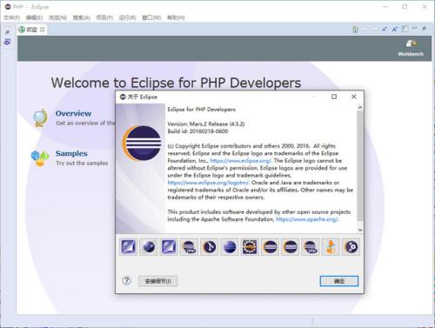Minimize the welcome view pane

[415, 28]
